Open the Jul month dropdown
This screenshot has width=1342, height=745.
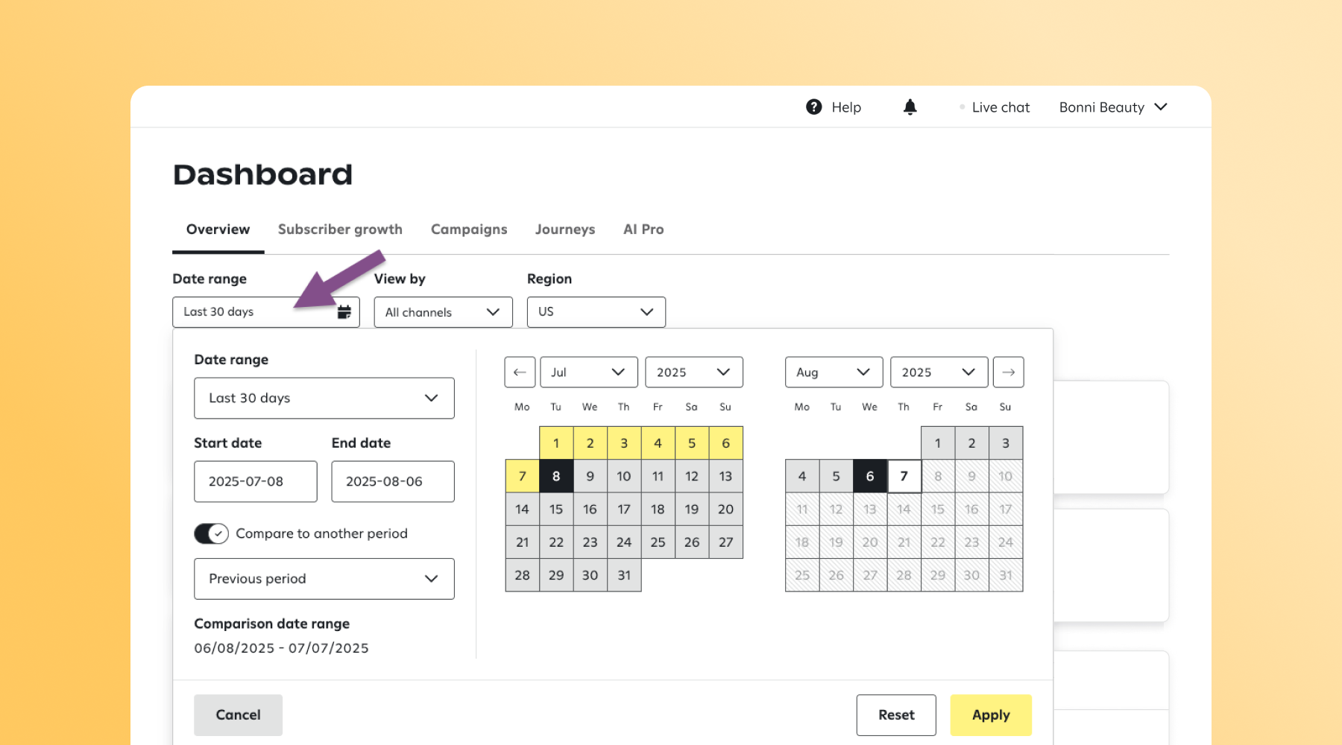588,372
